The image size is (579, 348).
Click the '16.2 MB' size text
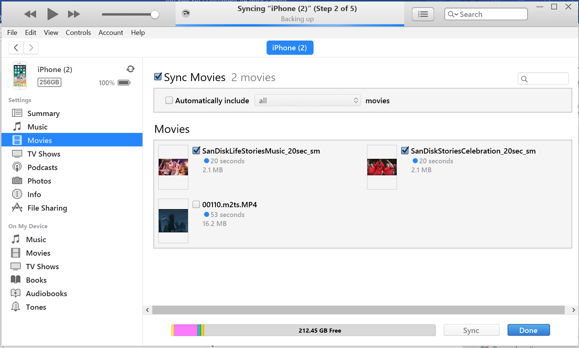[215, 223]
